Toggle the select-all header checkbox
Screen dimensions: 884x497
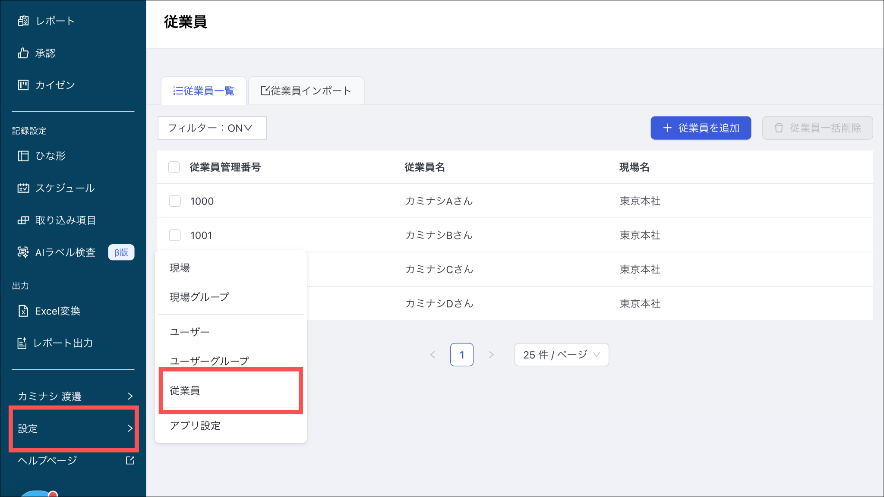click(174, 167)
